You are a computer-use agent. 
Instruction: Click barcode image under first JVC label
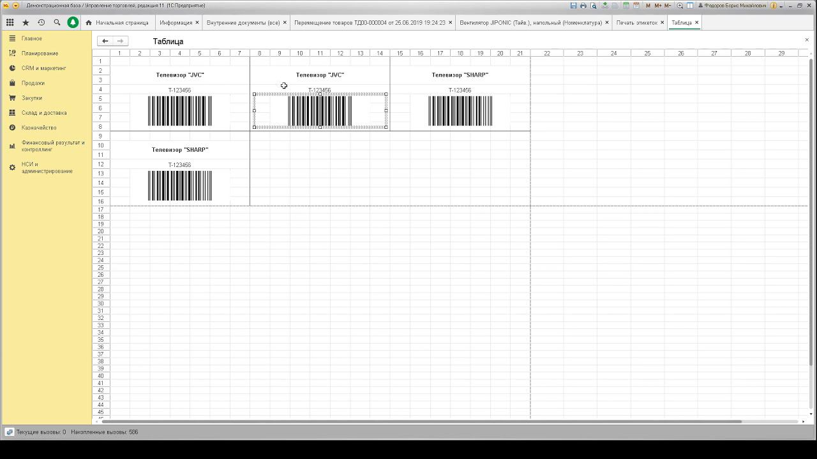(180, 111)
